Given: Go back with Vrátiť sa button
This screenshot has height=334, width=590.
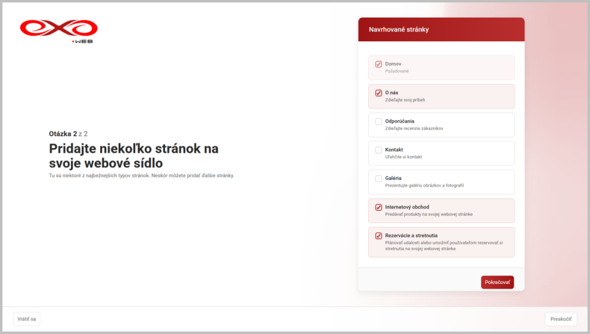Looking at the screenshot, I should pyautogui.click(x=27, y=319).
